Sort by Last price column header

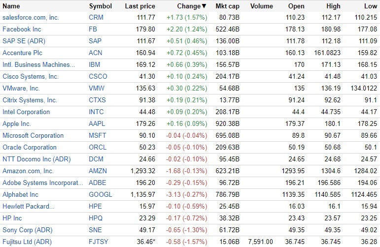[x=140, y=6]
